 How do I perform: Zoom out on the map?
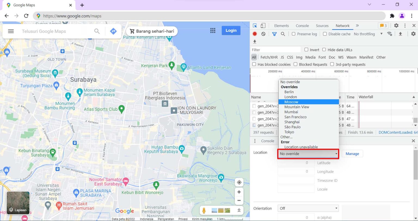click(239, 201)
